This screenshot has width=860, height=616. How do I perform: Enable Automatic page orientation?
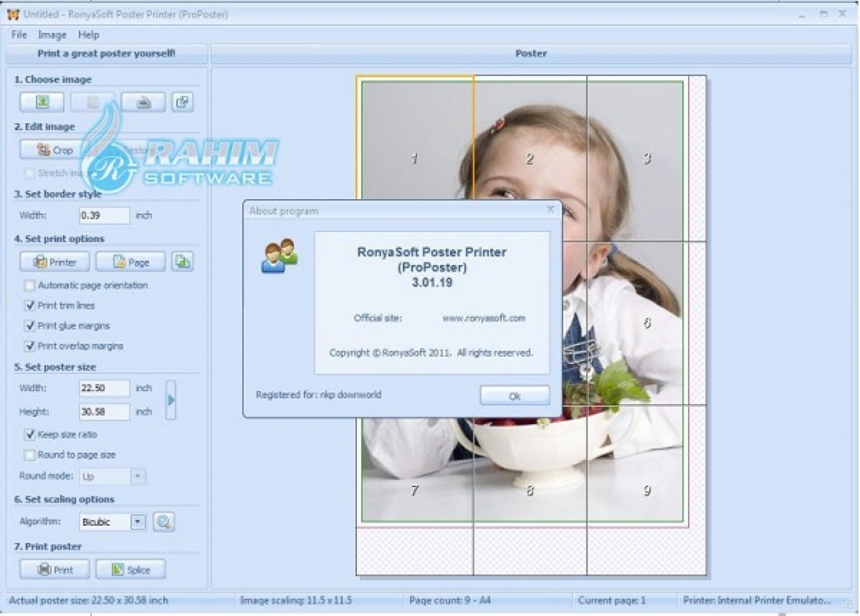(30, 285)
